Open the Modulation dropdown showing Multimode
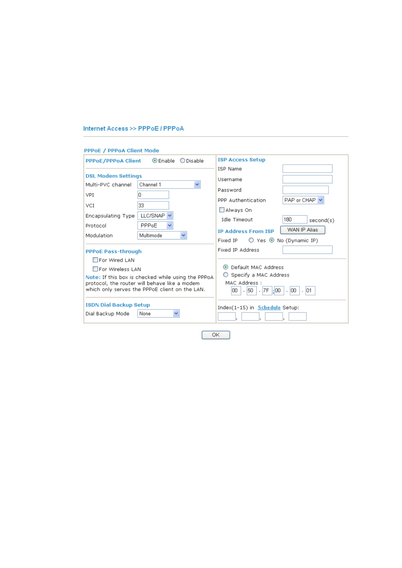 point(162,235)
